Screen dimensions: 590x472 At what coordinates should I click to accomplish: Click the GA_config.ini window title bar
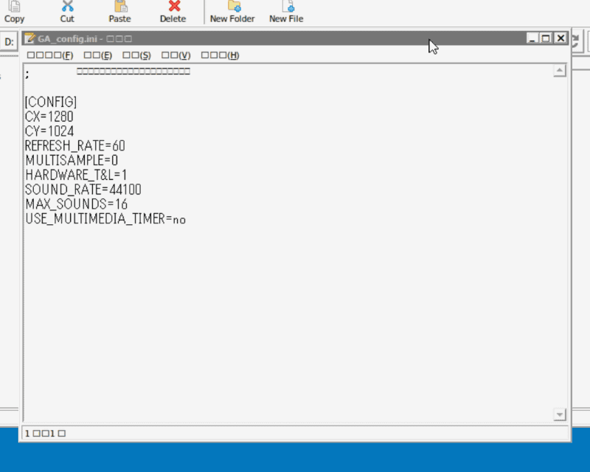(x=295, y=38)
